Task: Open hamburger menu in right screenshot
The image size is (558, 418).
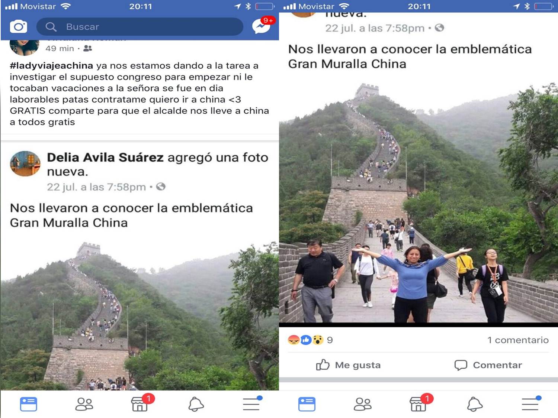Action: coord(531,404)
